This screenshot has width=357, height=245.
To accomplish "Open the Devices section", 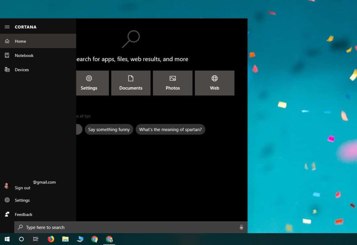I will 22,70.
